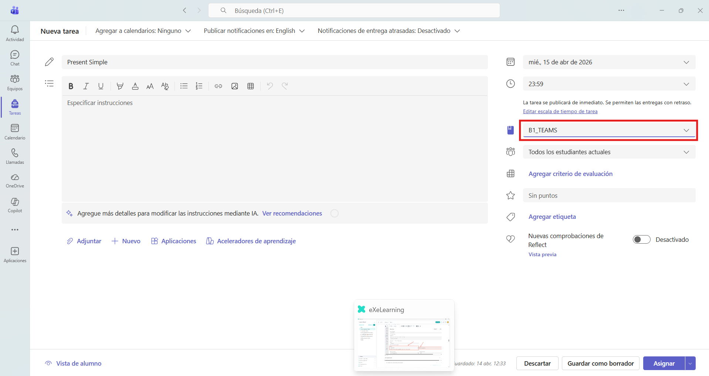Insert a bulleted list

pyautogui.click(x=184, y=86)
